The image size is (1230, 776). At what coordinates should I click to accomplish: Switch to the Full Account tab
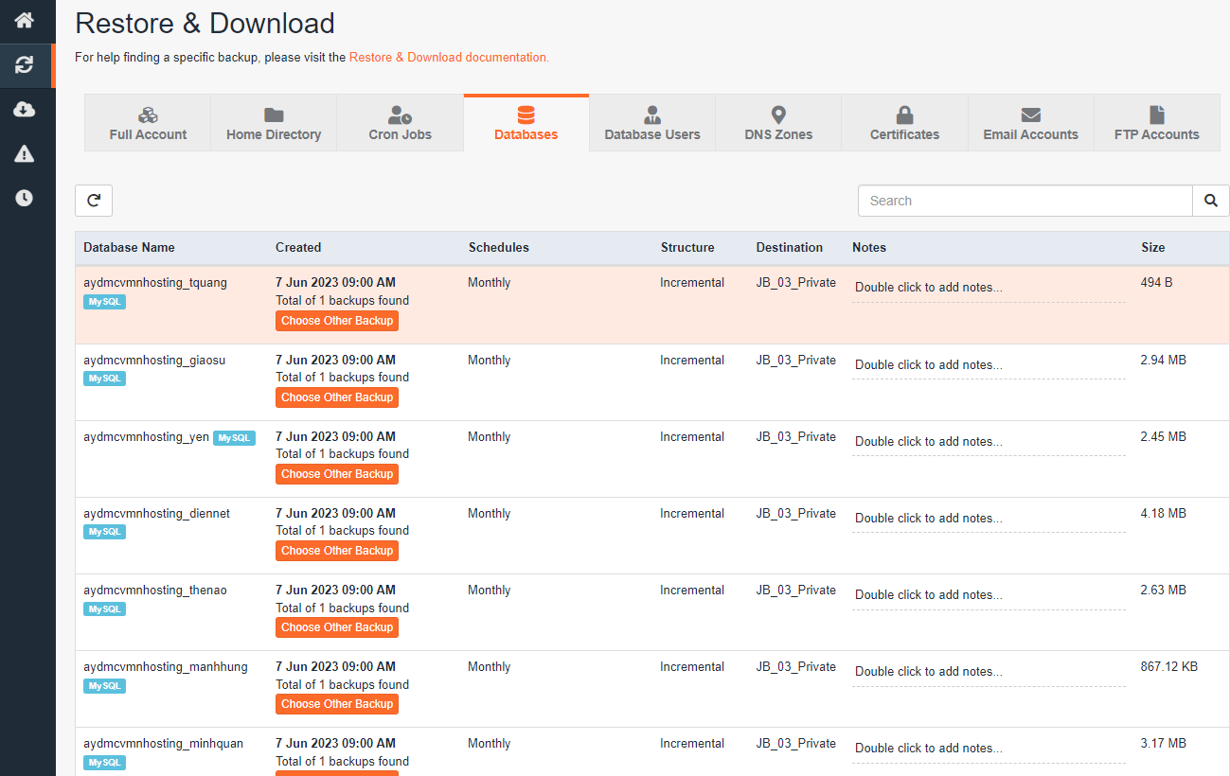[x=148, y=123]
